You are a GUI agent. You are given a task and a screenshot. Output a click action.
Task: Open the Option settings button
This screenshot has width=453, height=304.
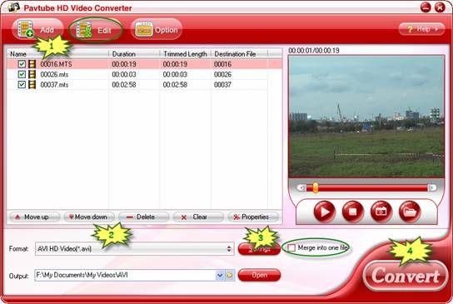(156, 30)
